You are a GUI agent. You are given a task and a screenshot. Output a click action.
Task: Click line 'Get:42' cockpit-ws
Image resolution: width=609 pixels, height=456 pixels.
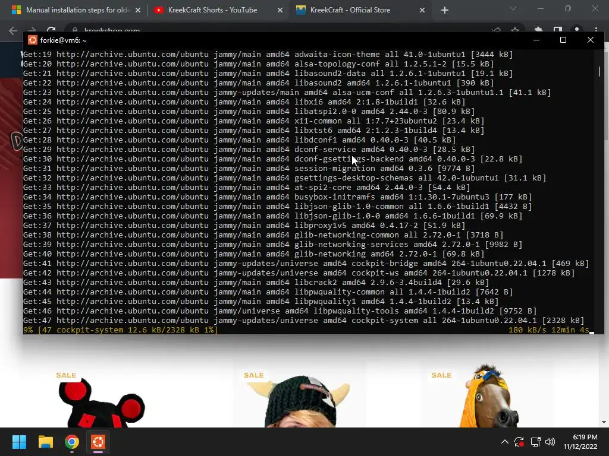299,273
